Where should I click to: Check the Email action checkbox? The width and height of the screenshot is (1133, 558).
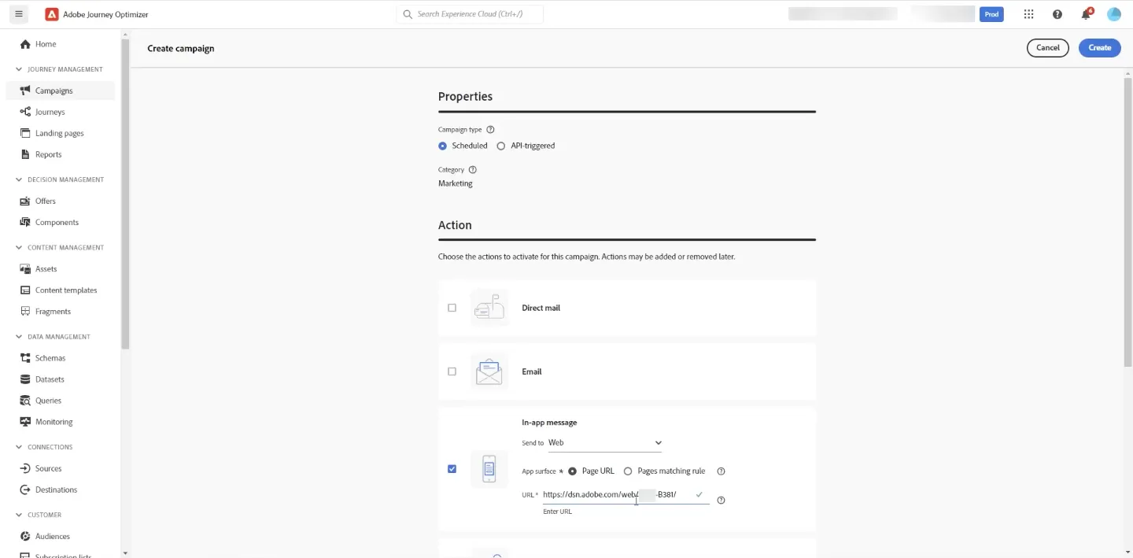click(x=452, y=371)
